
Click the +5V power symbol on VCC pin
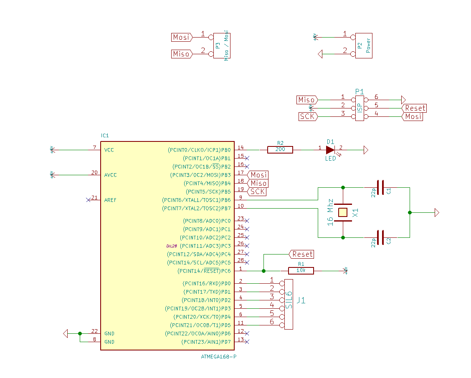tap(52, 149)
